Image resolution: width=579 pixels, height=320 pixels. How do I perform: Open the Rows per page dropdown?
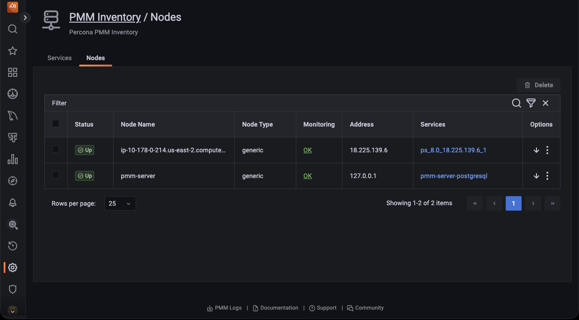tap(120, 203)
